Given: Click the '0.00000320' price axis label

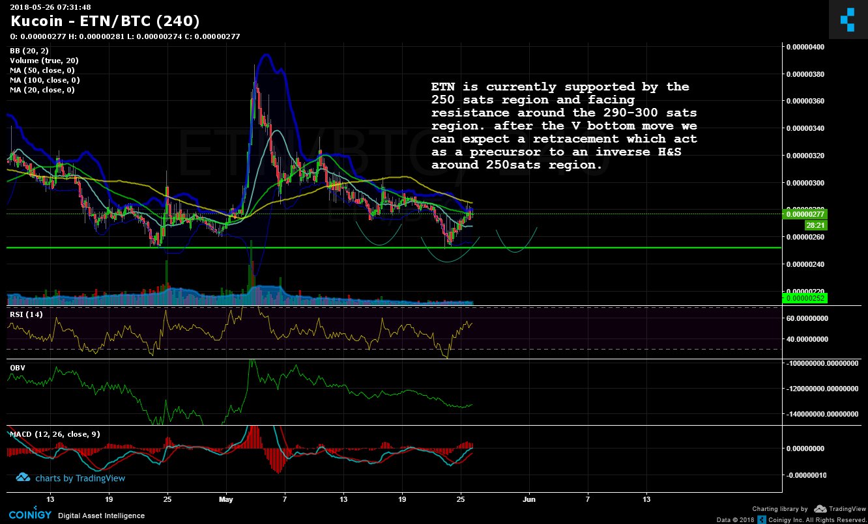Looking at the screenshot, I should [806, 156].
